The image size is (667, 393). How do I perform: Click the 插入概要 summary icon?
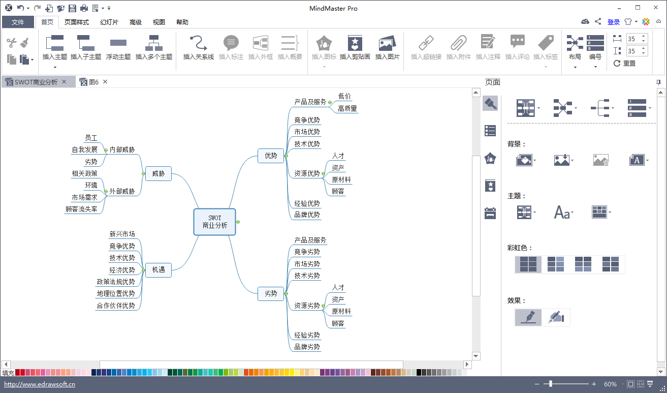point(290,43)
